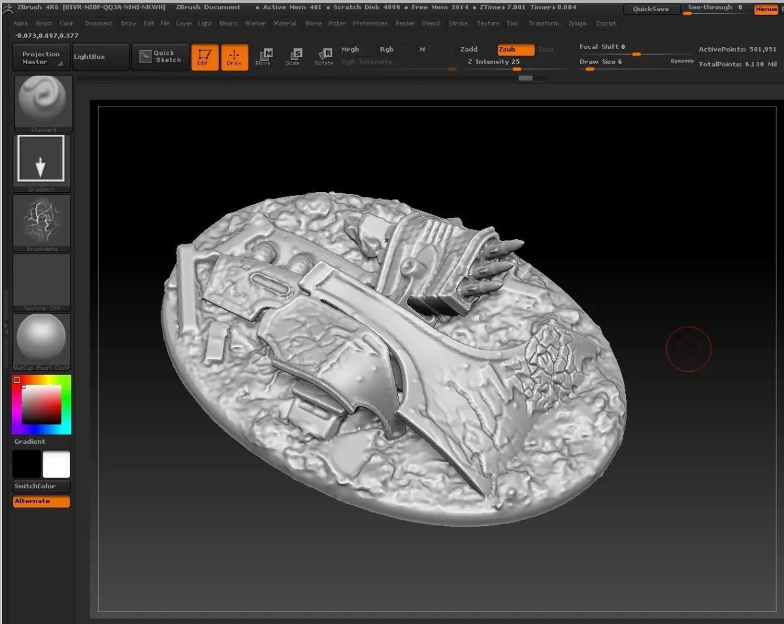Open the Color menu
The width and height of the screenshot is (784, 624).
[67, 24]
